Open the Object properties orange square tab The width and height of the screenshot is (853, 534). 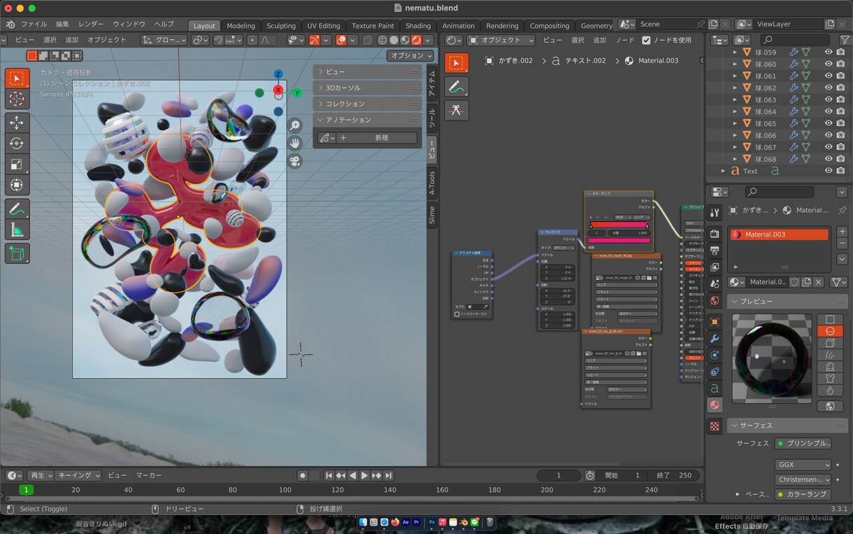pos(714,321)
